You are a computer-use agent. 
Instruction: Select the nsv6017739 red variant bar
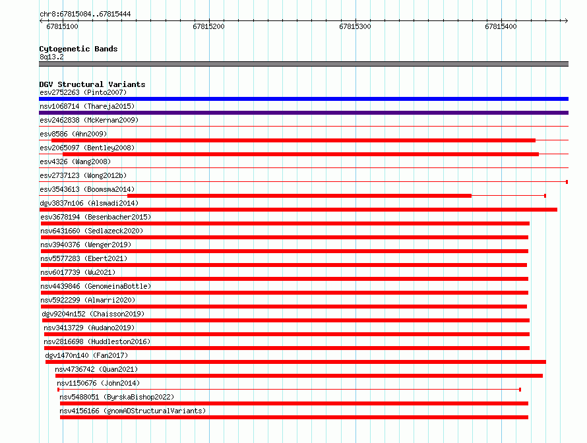click(x=284, y=279)
